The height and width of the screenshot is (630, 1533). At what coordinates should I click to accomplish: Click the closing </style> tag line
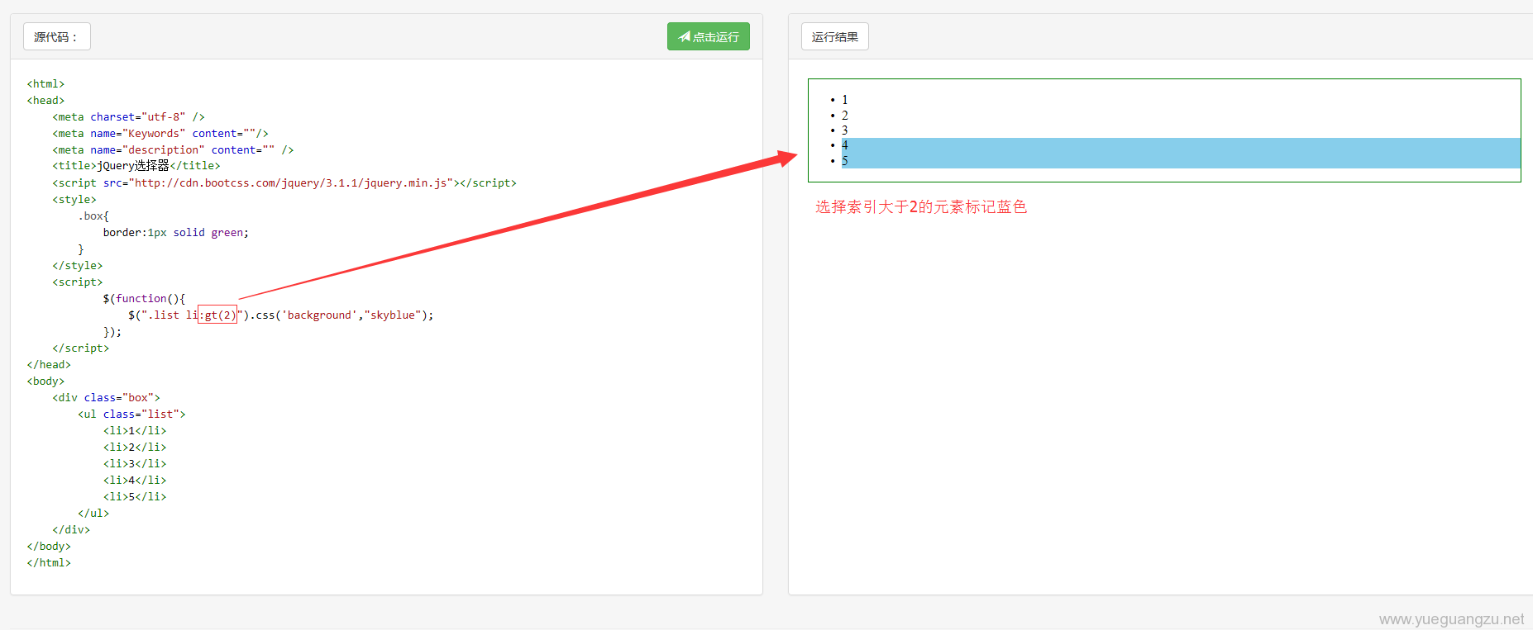(x=78, y=265)
